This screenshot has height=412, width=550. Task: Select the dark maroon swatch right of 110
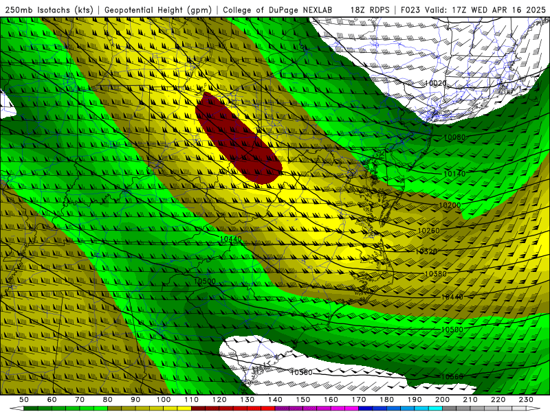(199, 409)
